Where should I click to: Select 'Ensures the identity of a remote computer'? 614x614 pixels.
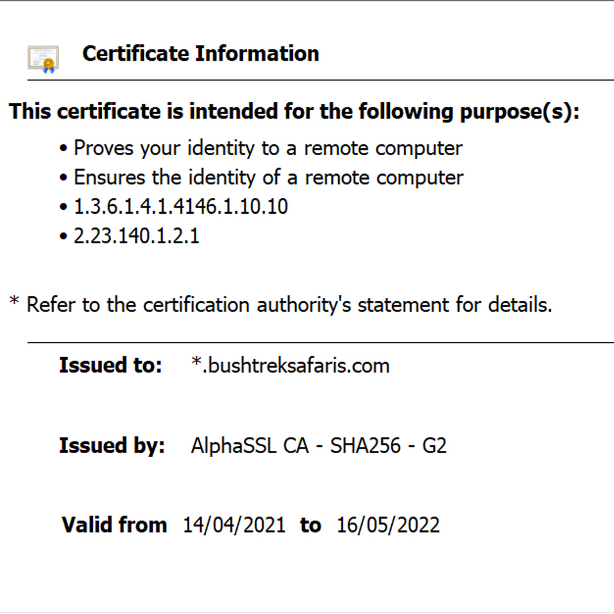[268, 177]
